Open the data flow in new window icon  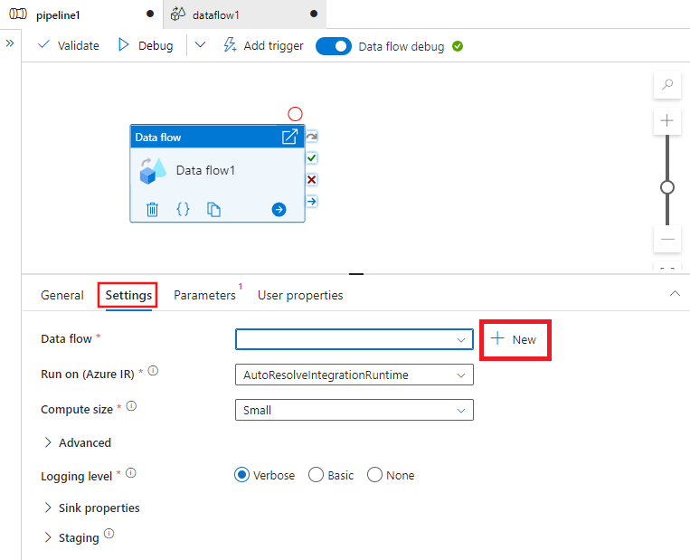coord(289,137)
